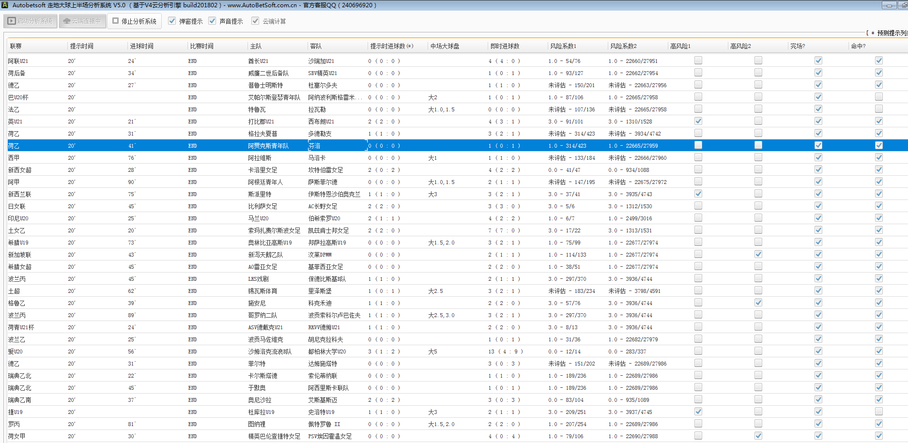Toggle the 云端计算 checkbox

(x=255, y=21)
